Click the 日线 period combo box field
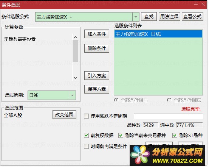 (x=52, y=95)
